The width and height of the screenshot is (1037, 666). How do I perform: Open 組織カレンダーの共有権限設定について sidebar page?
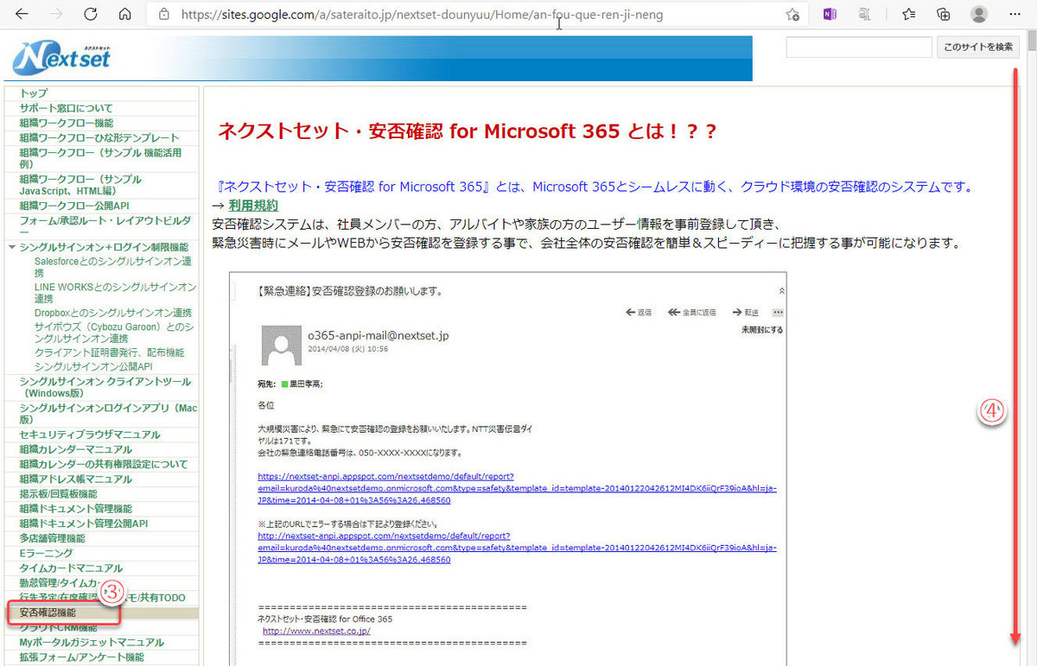click(x=104, y=464)
